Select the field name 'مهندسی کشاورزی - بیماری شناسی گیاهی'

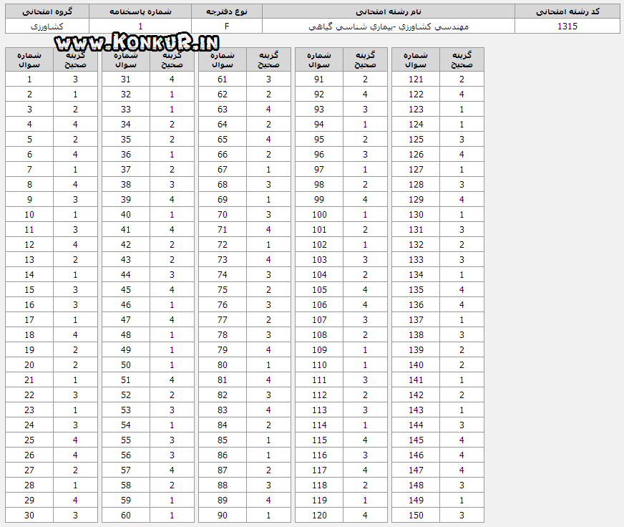[x=388, y=26]
